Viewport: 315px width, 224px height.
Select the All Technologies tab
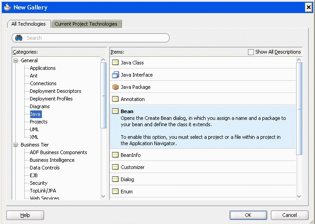tap(28, 24)
